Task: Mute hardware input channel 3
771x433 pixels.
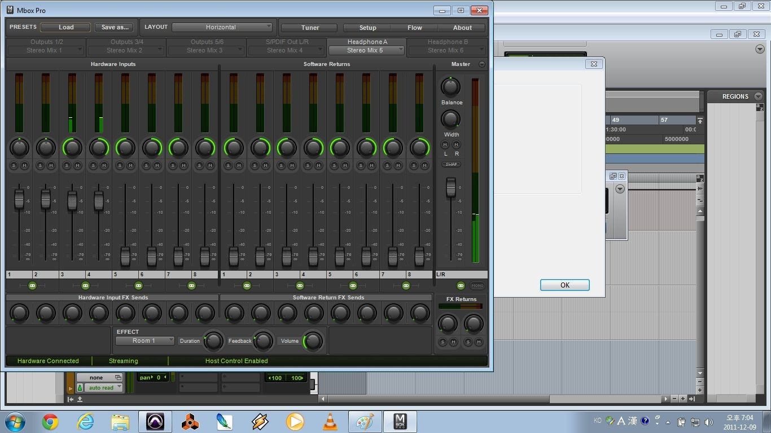Action: 77,165
